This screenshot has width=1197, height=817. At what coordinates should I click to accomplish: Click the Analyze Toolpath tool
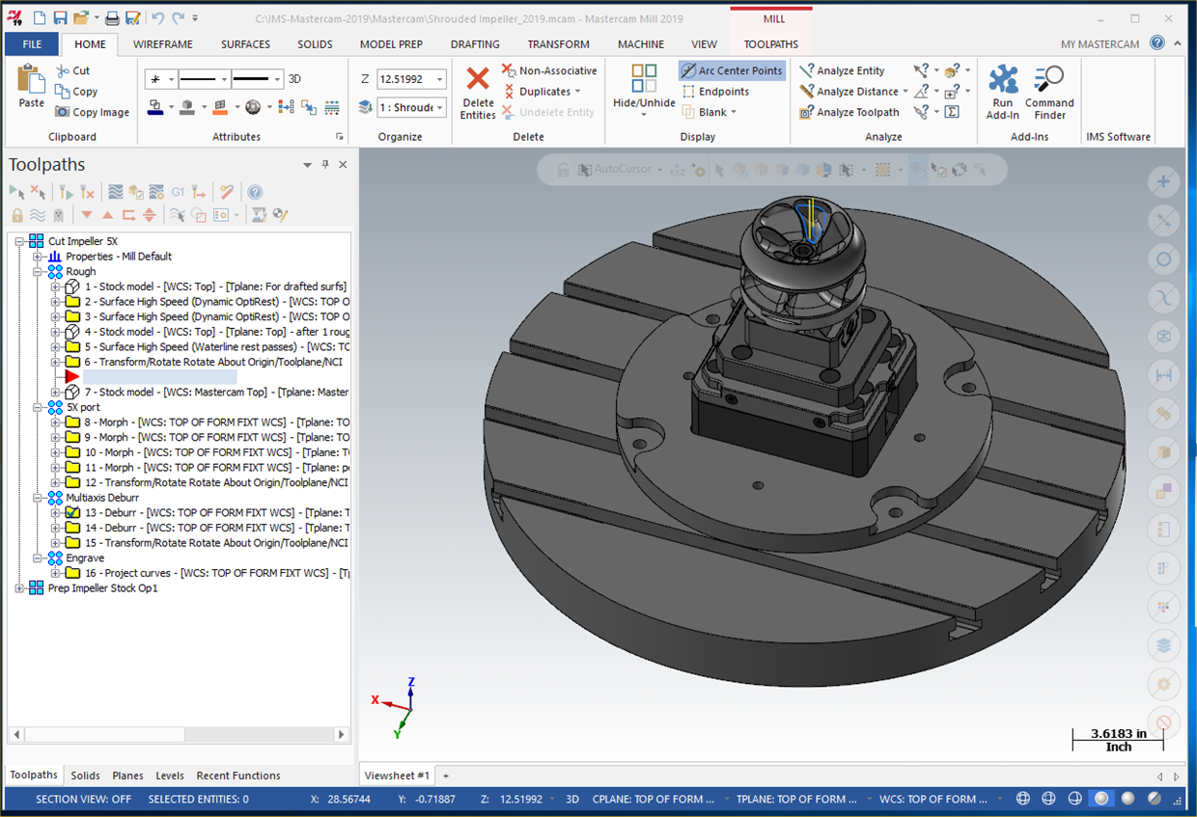pos(849,112)
